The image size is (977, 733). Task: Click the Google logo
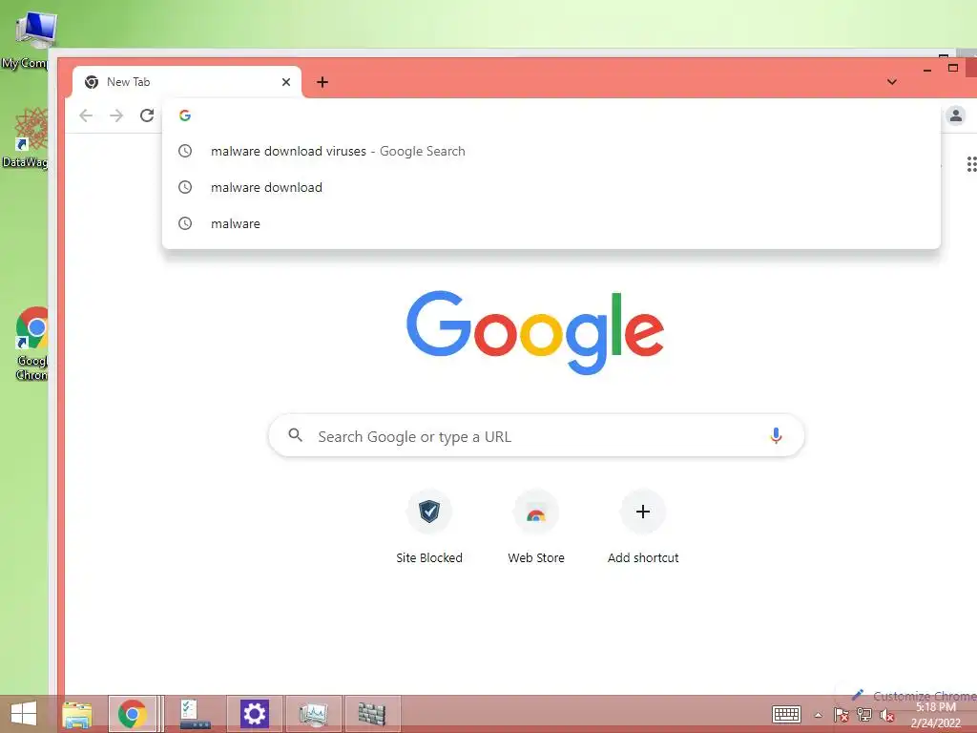click(x=535, y=332)
